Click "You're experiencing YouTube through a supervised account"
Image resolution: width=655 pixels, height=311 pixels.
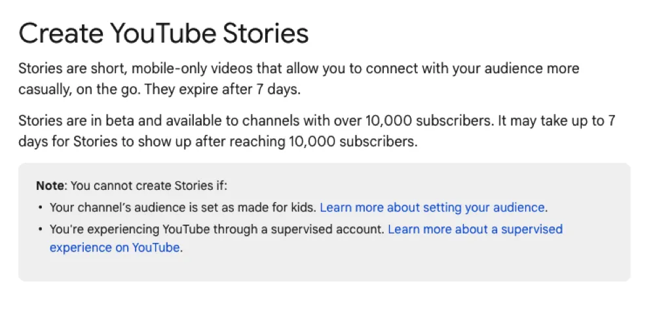pos(217,229)
